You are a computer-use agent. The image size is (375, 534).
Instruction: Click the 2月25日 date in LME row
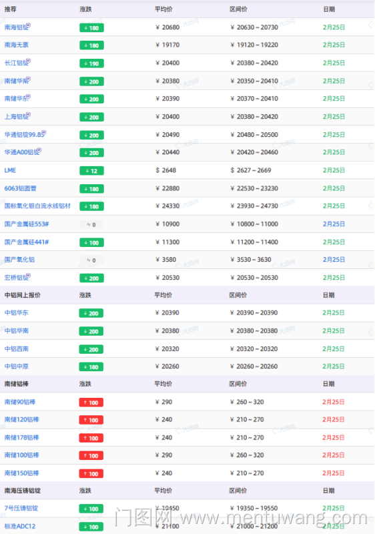click(x=334, y=170)
